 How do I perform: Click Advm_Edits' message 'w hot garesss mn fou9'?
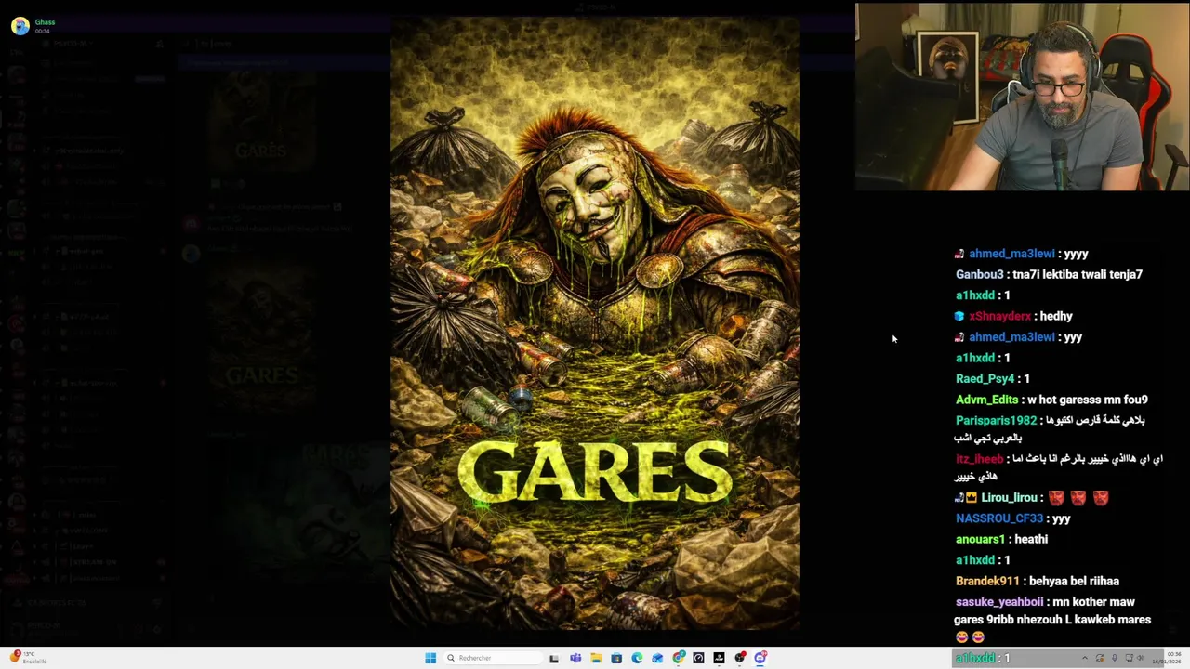pos(1088,400)
